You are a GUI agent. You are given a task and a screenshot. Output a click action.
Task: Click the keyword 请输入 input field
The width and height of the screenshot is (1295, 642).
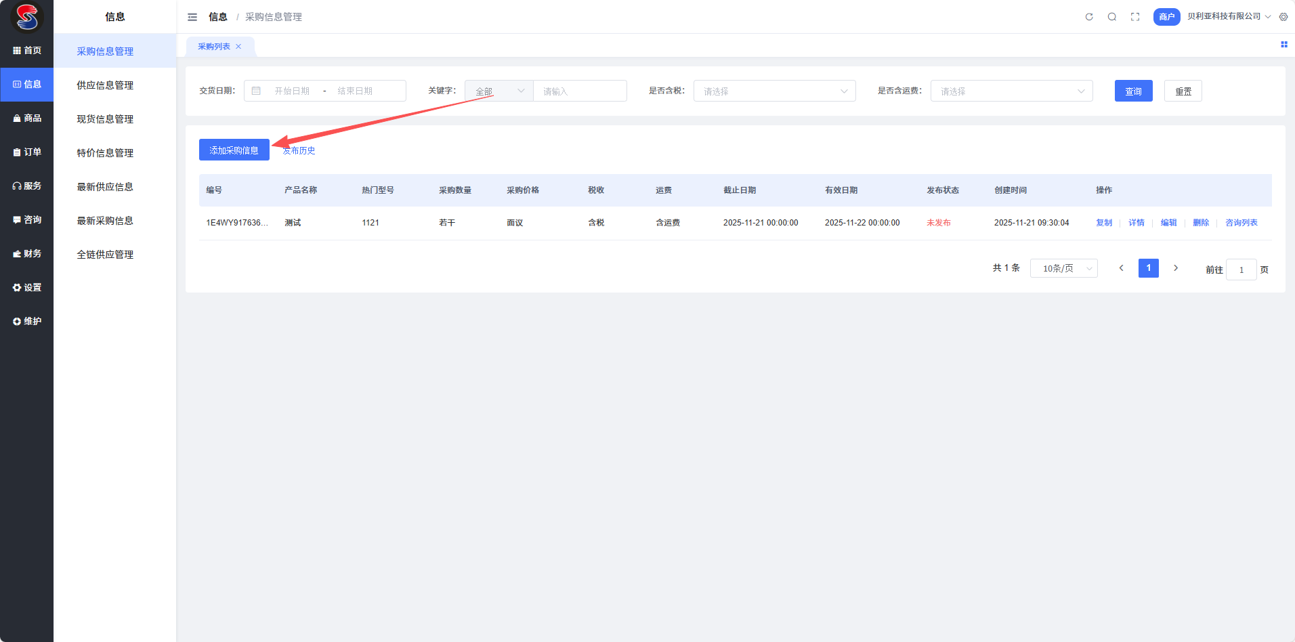[x=580, y=91]
